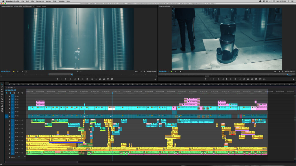296x166 pixels.
Task: Play the Source monitor clip
Action: [79, 79]
